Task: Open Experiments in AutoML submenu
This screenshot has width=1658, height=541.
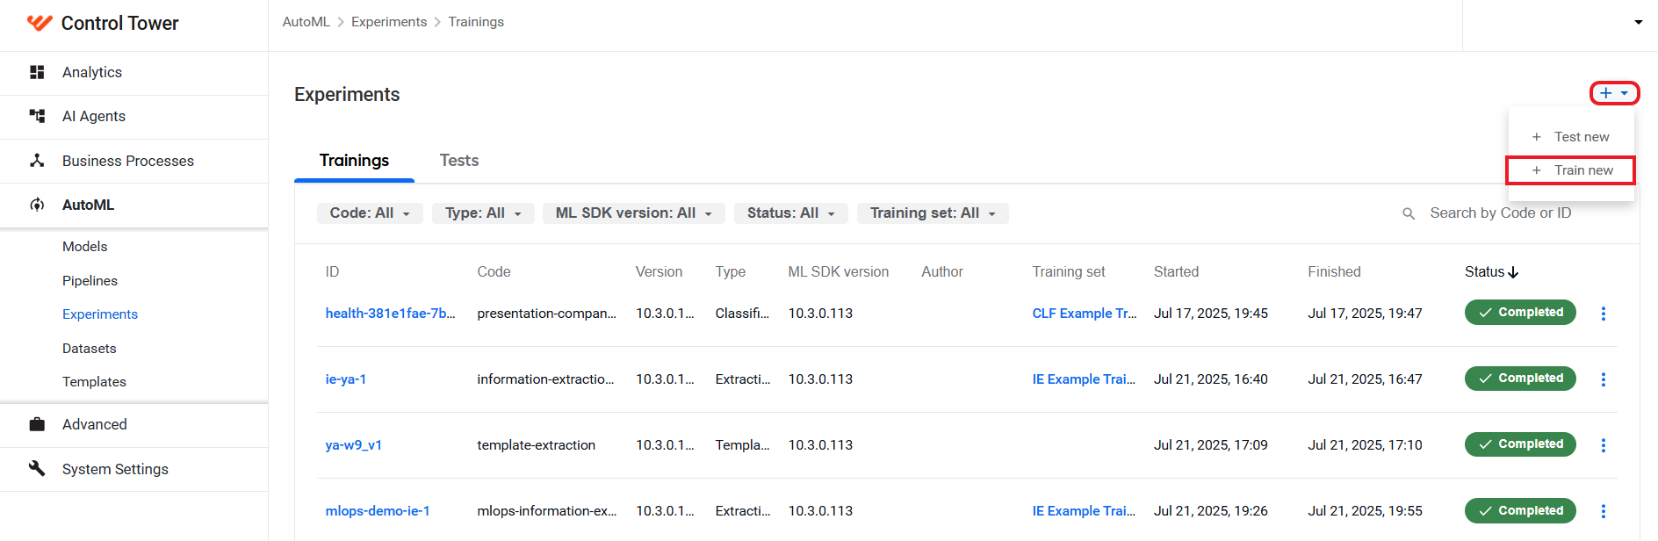Action: pos(100,314)
